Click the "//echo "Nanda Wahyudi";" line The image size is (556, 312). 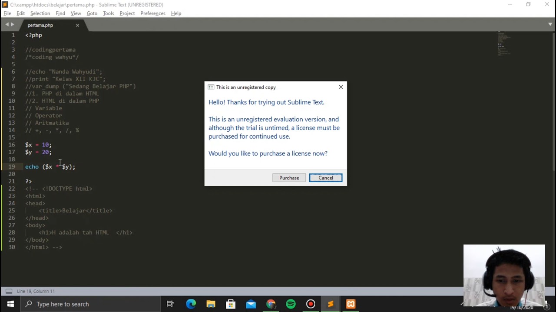coord(64,71)
